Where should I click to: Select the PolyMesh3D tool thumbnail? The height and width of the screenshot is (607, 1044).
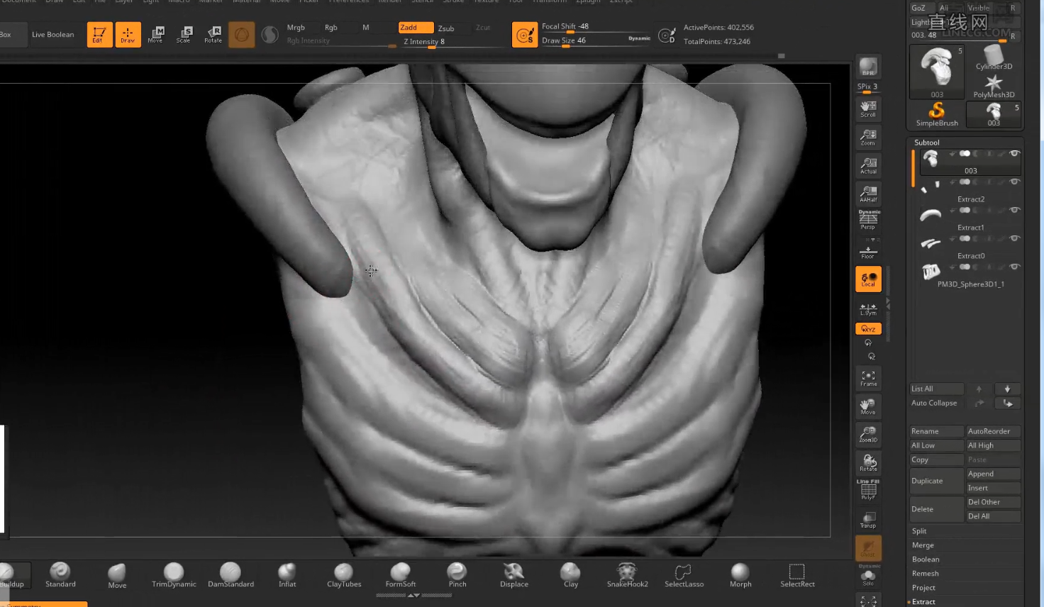pyautogui.click(x=994, y=86)
